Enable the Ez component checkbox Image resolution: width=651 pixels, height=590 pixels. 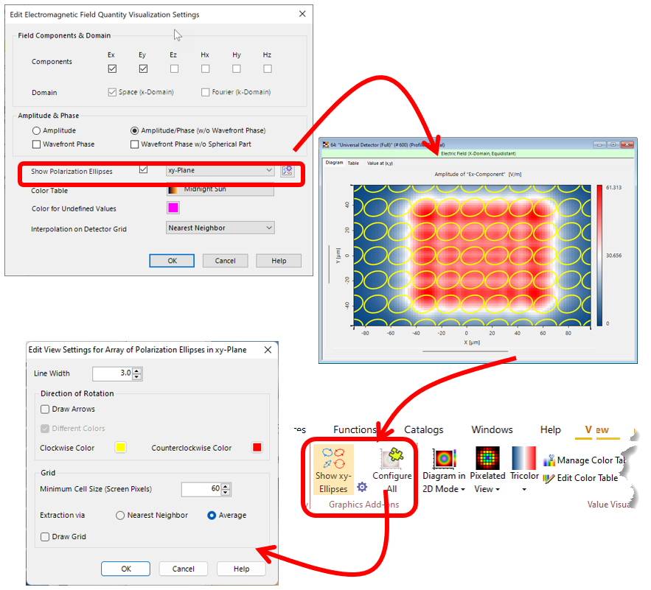[174, 69]
